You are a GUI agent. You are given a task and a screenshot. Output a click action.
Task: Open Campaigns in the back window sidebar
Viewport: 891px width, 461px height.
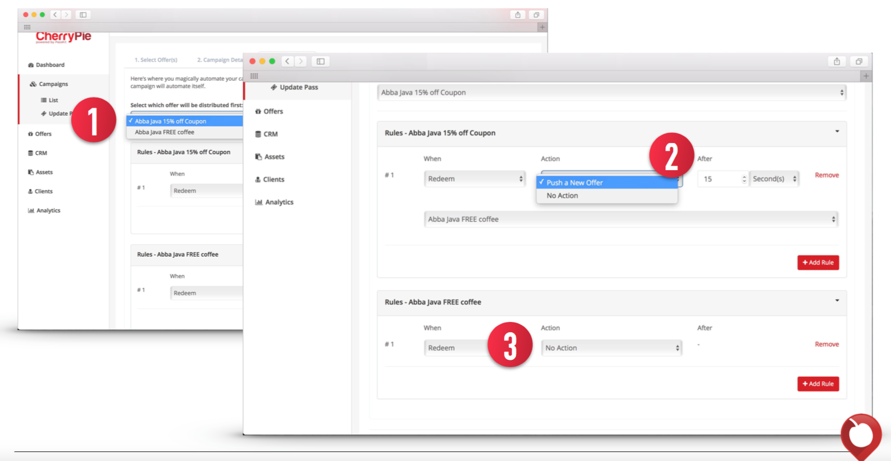click(53, 84)
